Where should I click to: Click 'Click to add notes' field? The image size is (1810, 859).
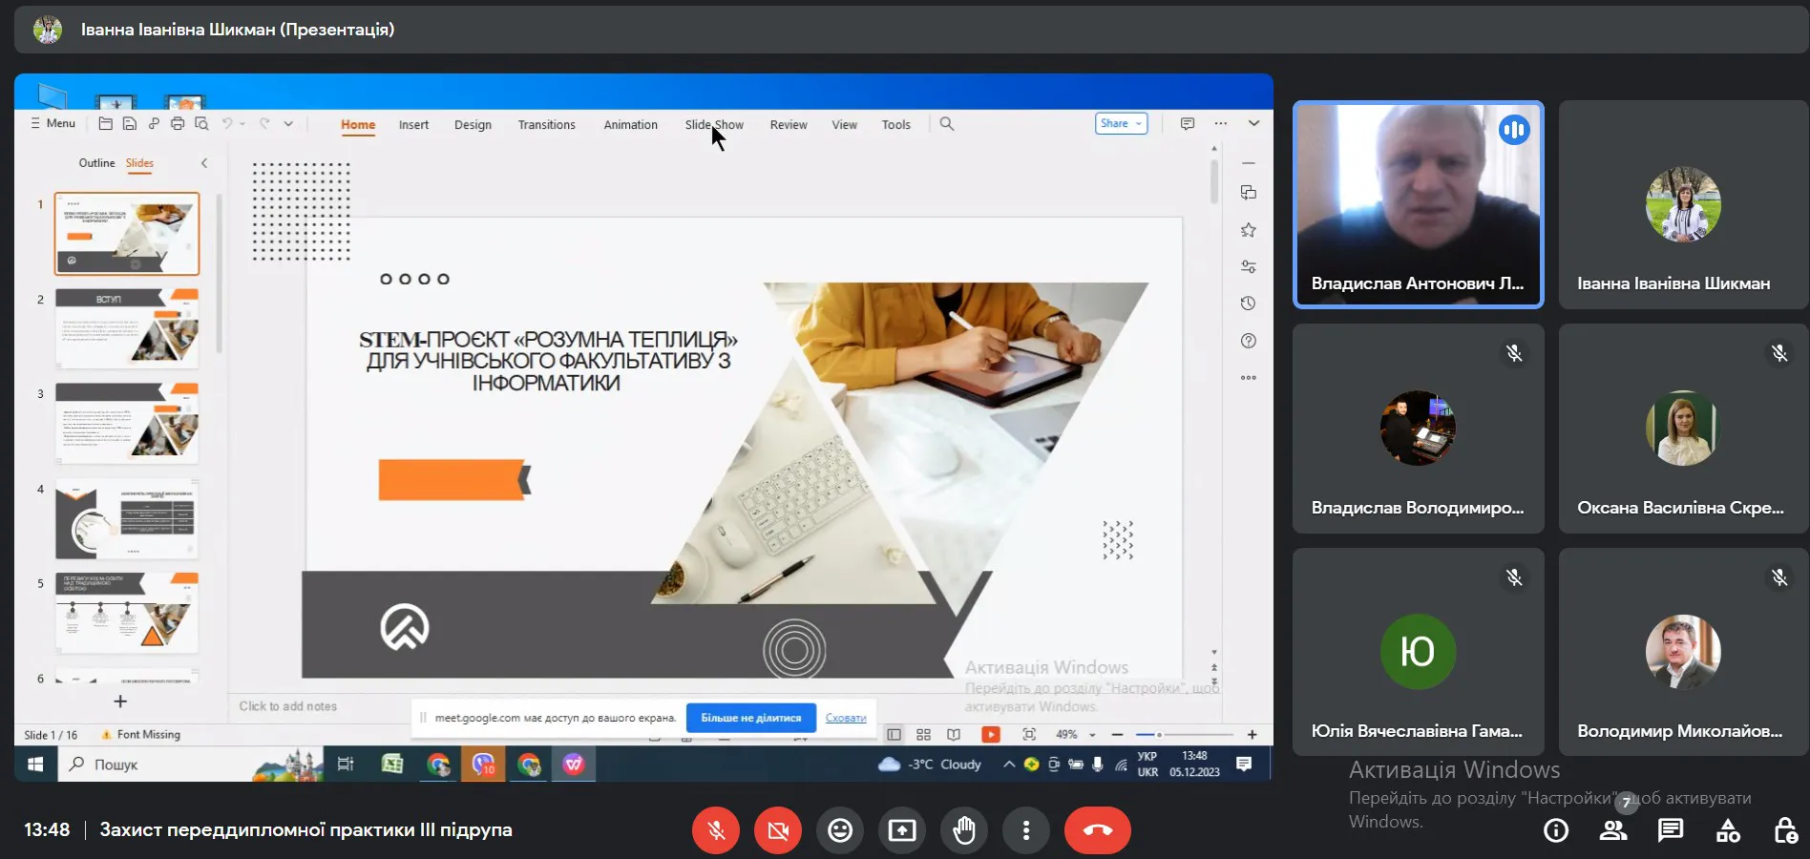[x=287, y=706]
